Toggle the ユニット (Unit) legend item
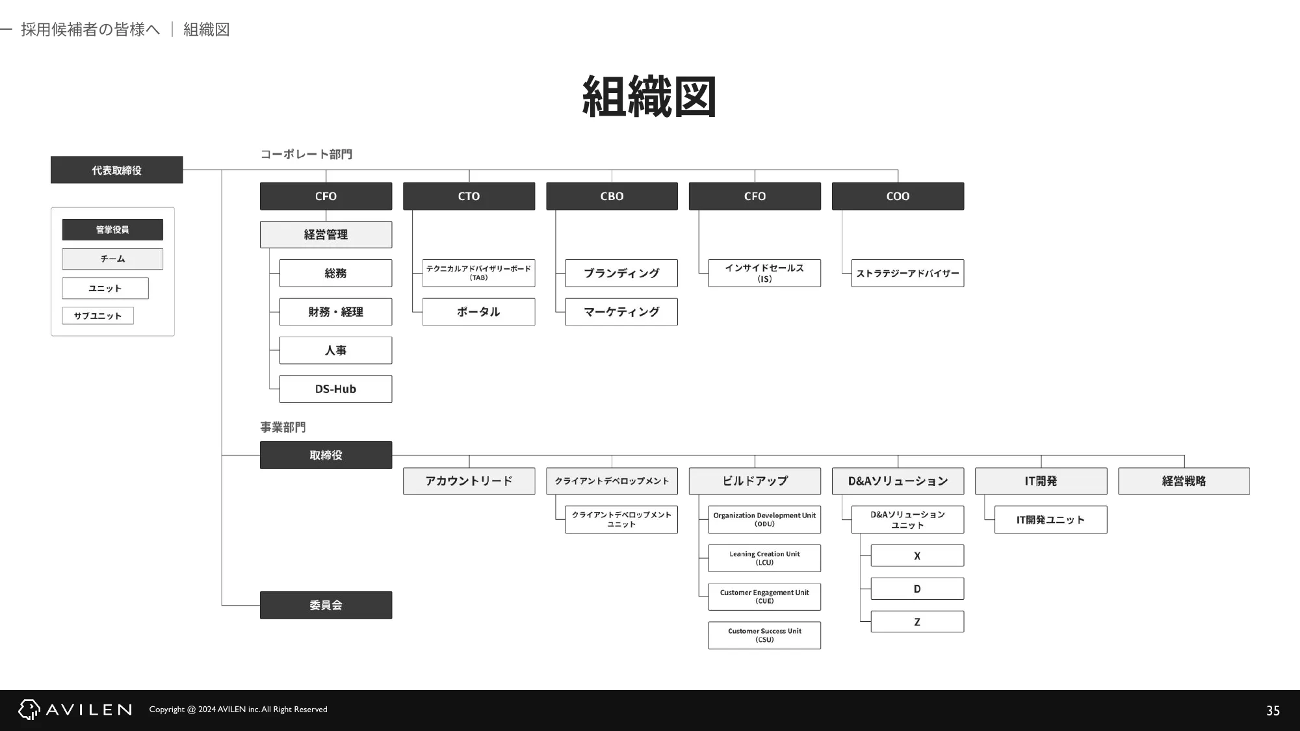The width and height of the screenshot is (1300, 731). coord(105,287)
